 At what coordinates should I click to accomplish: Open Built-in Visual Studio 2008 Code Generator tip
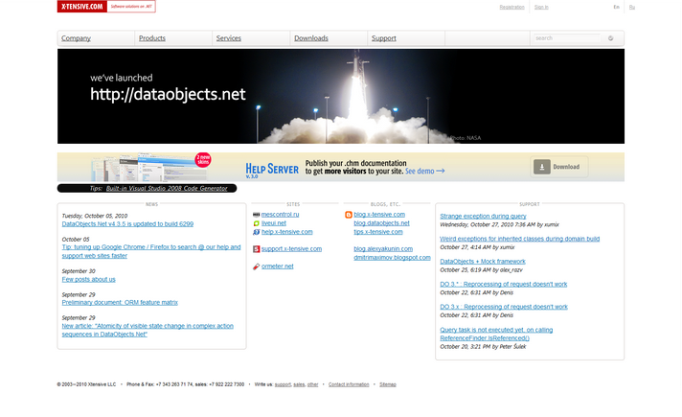167,189
